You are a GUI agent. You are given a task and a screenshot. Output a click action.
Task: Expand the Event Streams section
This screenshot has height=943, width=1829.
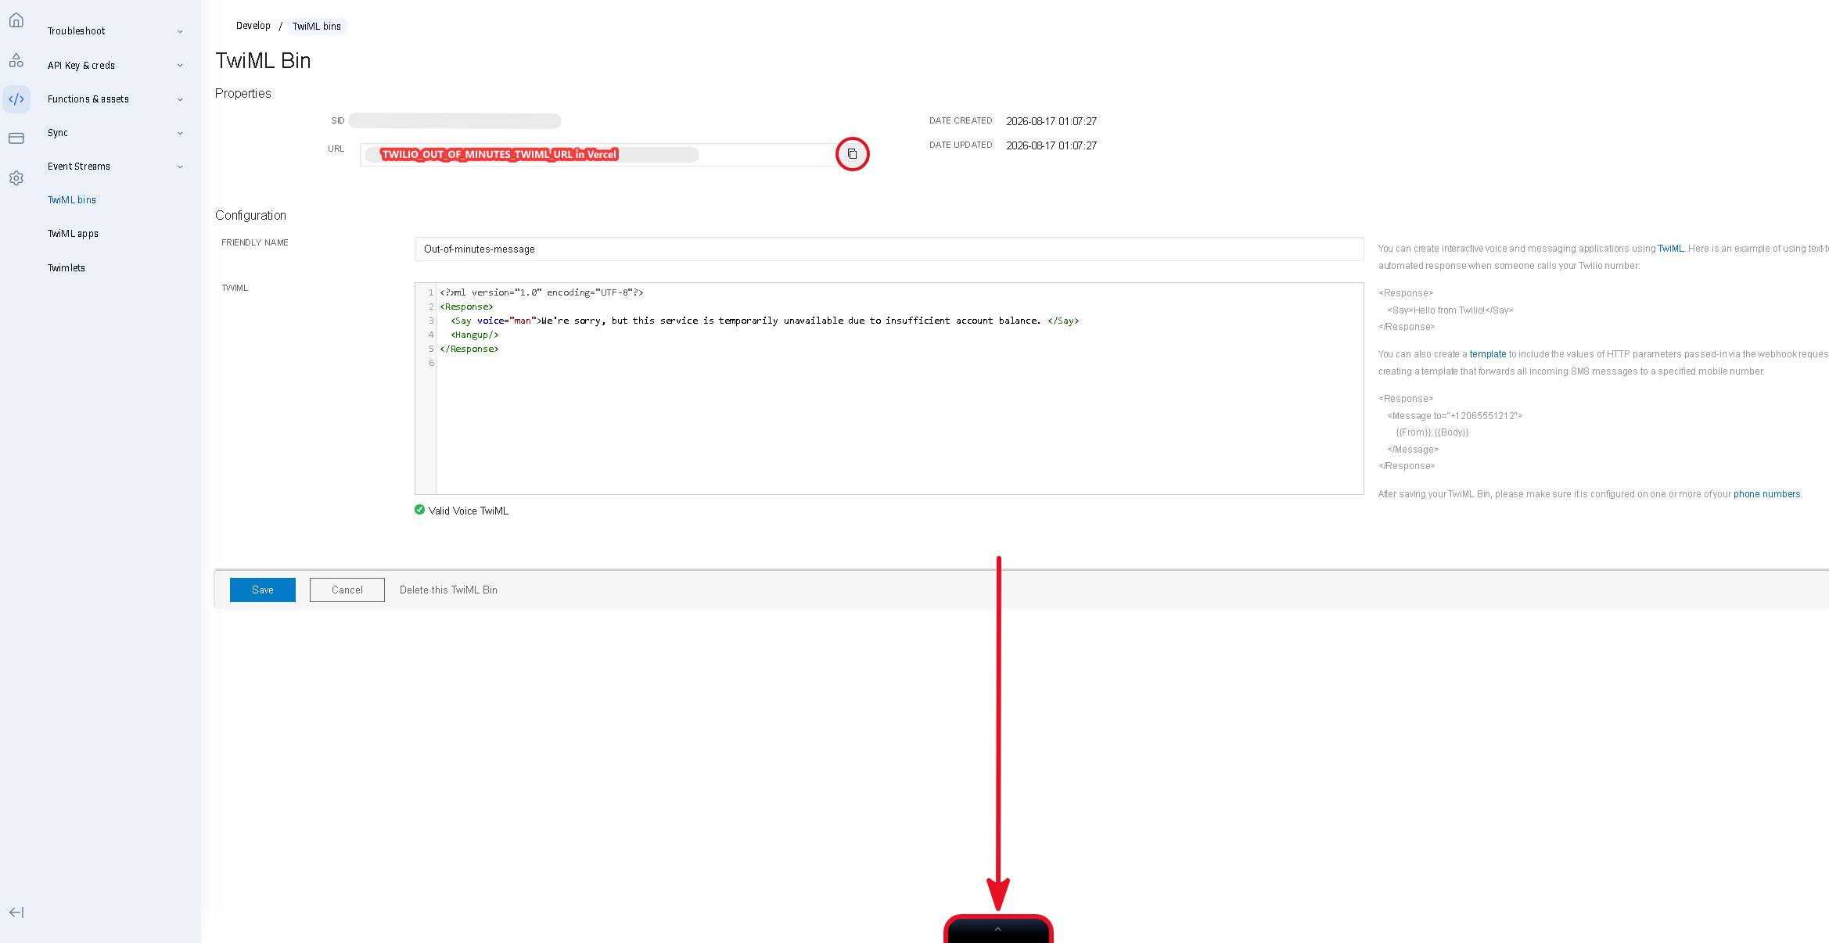point(115,167)
